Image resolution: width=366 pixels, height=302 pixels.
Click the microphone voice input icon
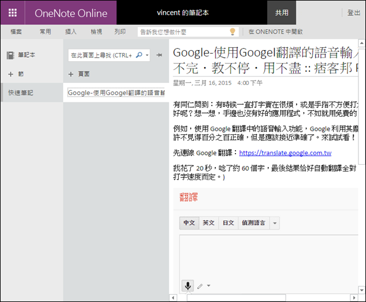click(188, 286)
